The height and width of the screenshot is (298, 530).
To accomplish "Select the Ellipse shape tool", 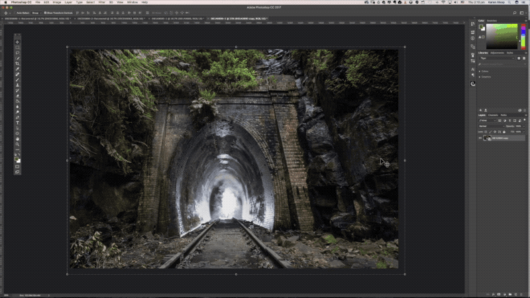I will [x=17, y=134].
